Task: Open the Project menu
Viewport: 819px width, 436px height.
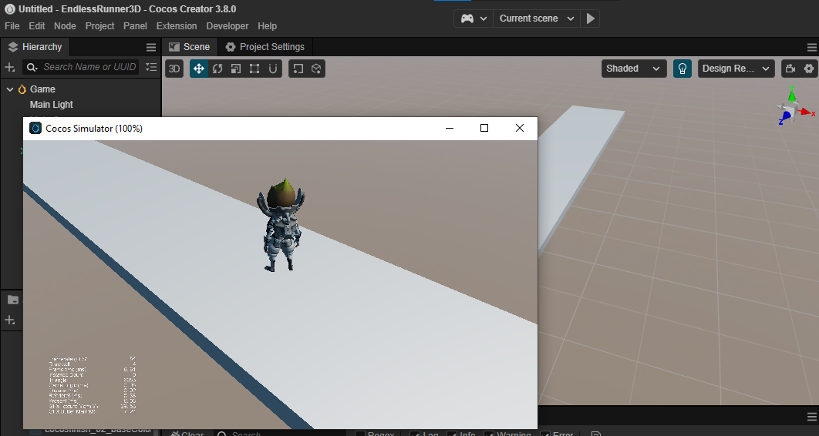Action: tap(99, 26)
